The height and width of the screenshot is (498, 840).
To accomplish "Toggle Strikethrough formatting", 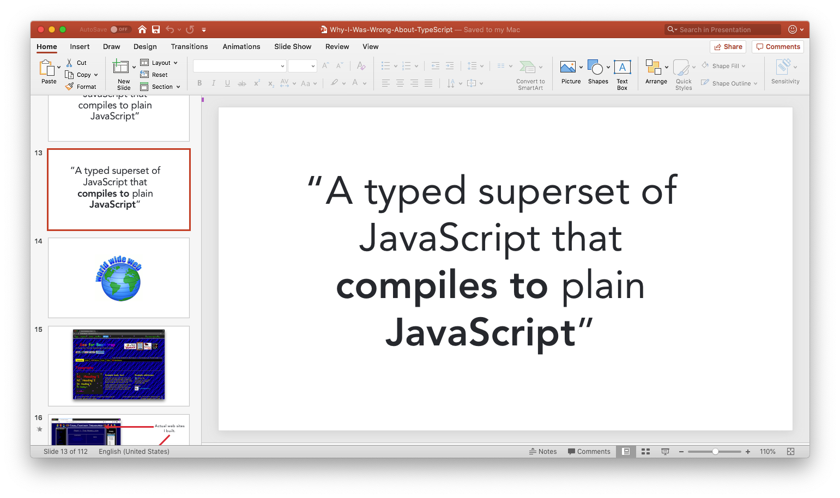I will (242, 83).
